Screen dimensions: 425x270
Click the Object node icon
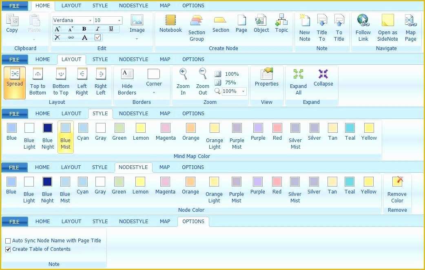pos(261,20)
